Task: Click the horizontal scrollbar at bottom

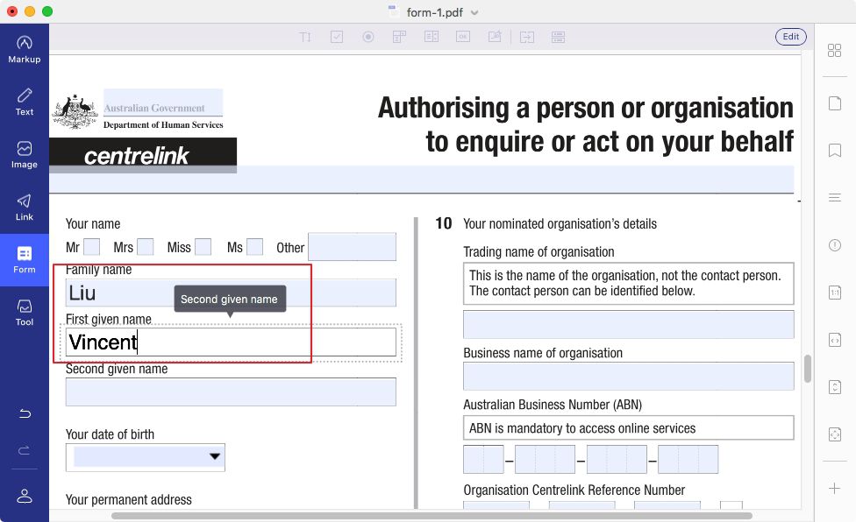Action: (432, 516)
